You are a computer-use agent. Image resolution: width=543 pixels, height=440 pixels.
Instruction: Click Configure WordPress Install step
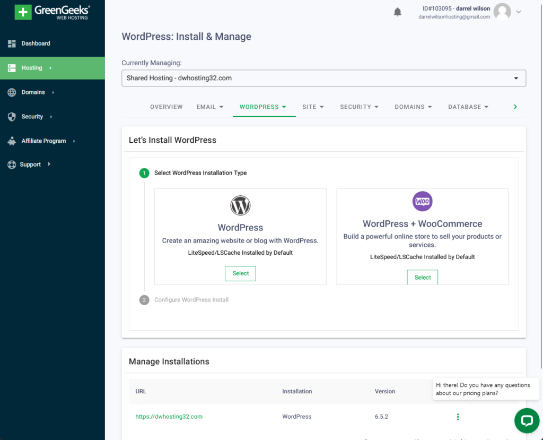[191, 300]
